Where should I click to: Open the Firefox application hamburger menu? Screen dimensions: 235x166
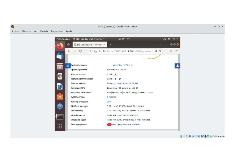[x=177, y=51]
